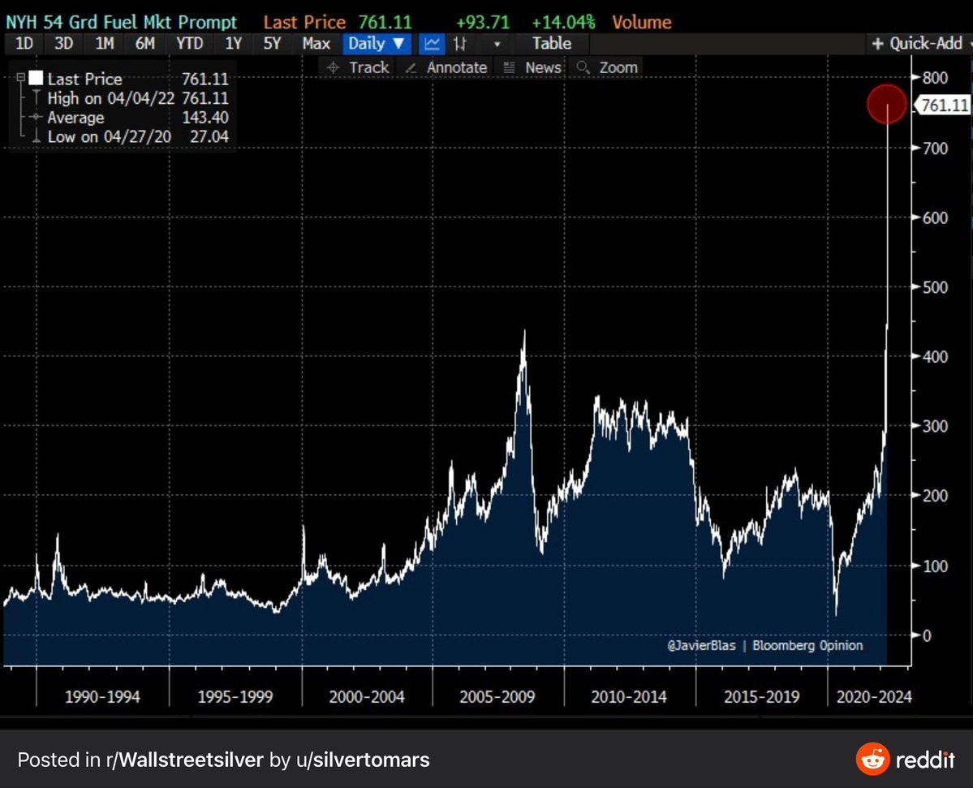The height and width of the screenshot is (788, 973).
Task: Open the Quick-Add menu
Action: point(918,44)
